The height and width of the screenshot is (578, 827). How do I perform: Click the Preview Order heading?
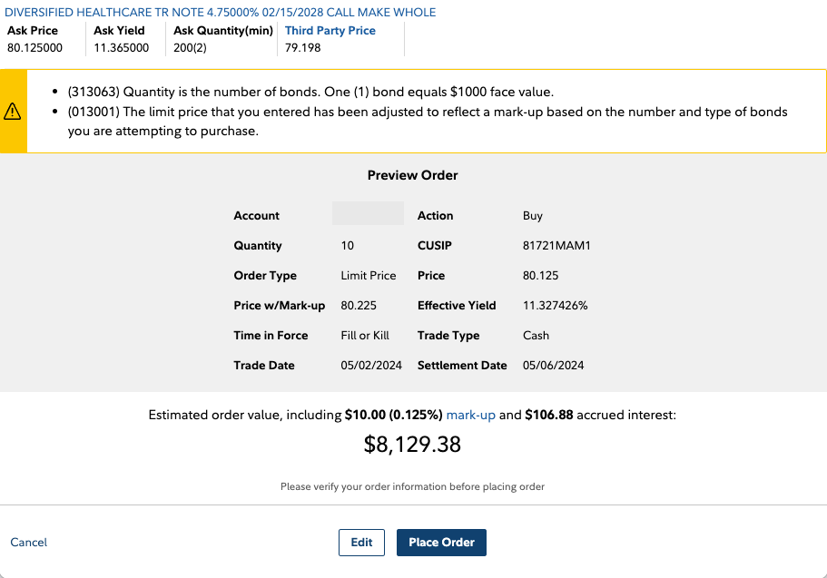click(412, 175)
